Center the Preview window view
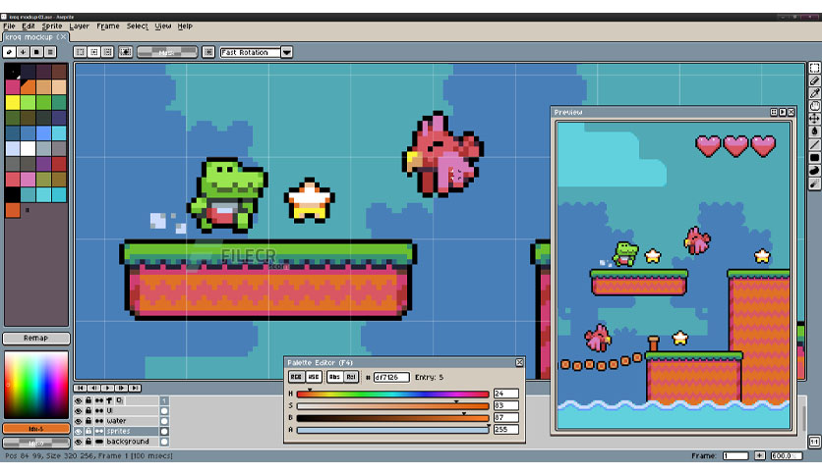 (773, 112)
